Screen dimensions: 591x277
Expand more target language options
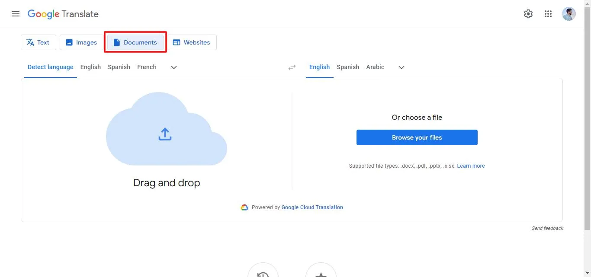tap(401, 67)
